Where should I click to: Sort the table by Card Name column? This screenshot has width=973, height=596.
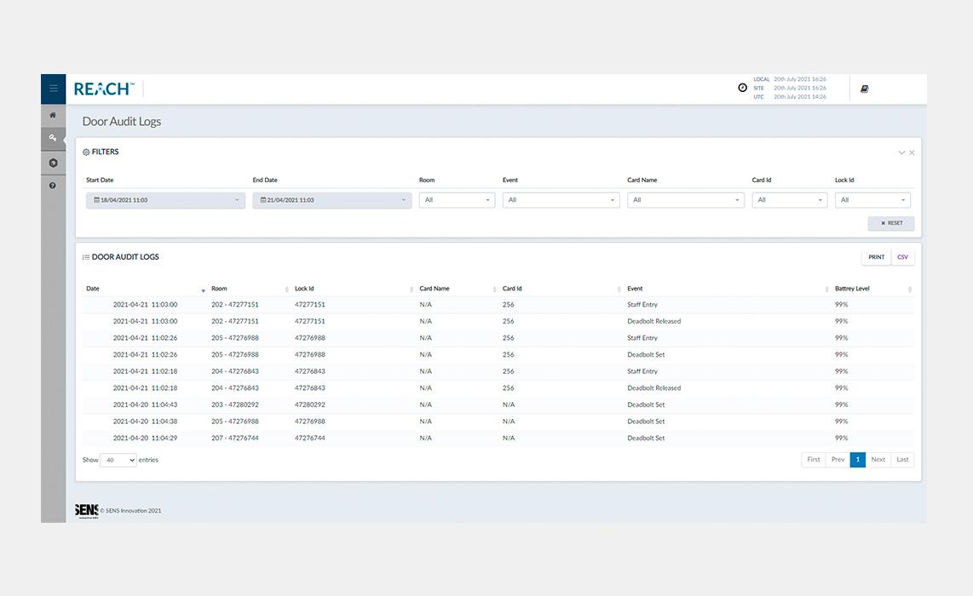pos(458,289)
